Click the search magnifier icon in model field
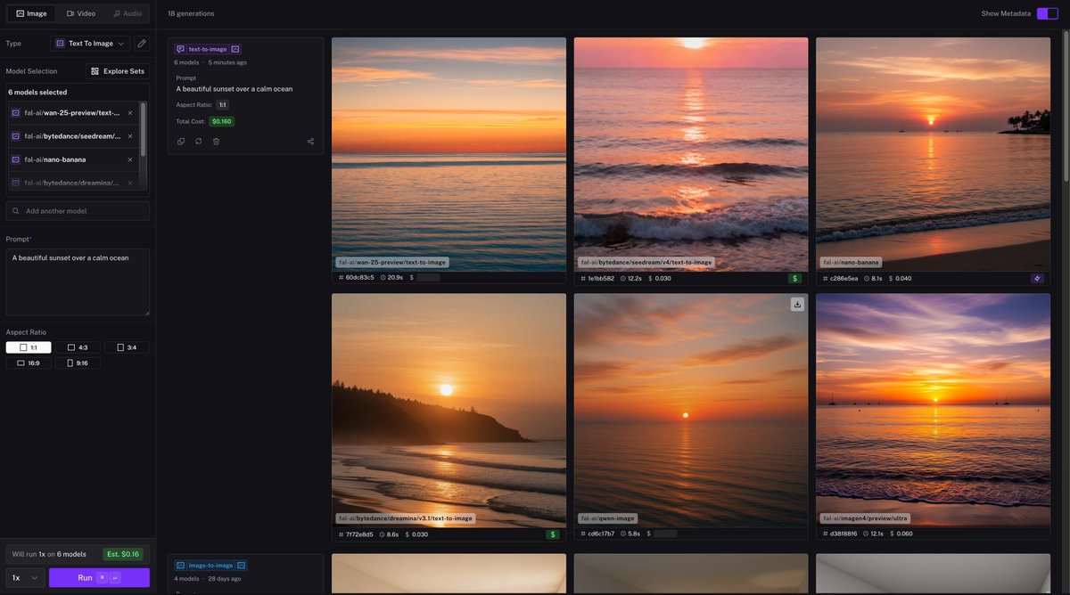Image resolution: width=1070 pixels, height=595 pixels. tap(16, 211)
